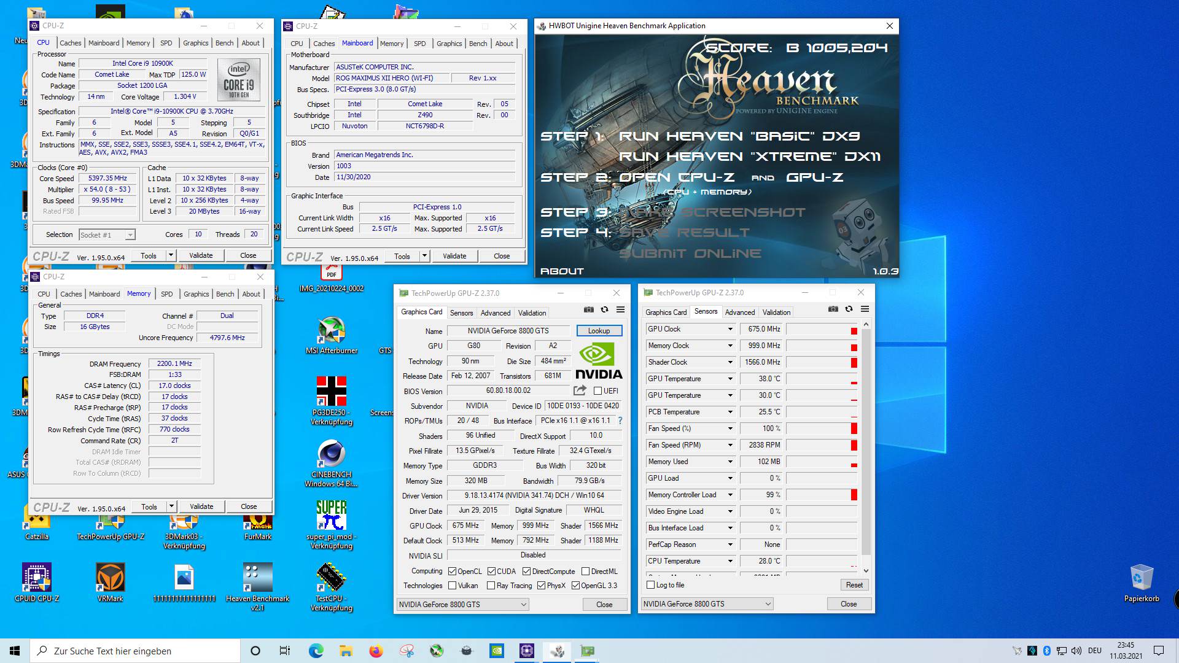Expand GPU Clock sensor dropdown
The image size is (1179, 663).
[x=730, y=329]
